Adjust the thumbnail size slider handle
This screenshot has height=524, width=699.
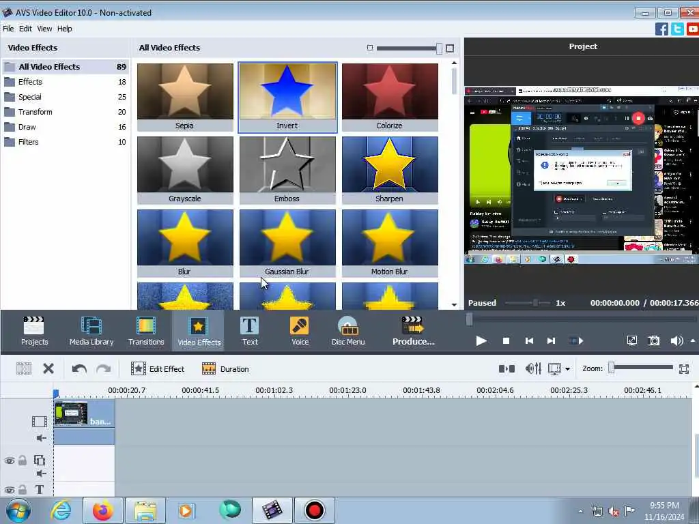pyautogui.click(x=439, y=48)
